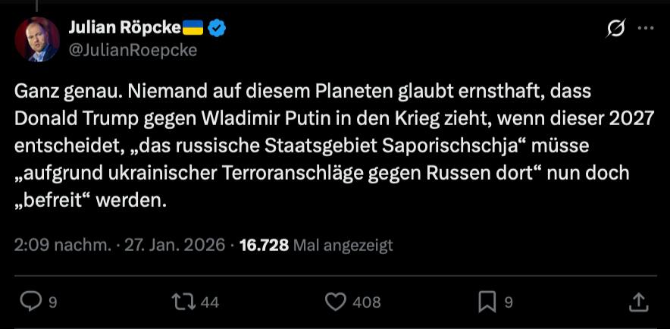Click the bookmark count 9
670x329 pixels.
pos(509,302)
